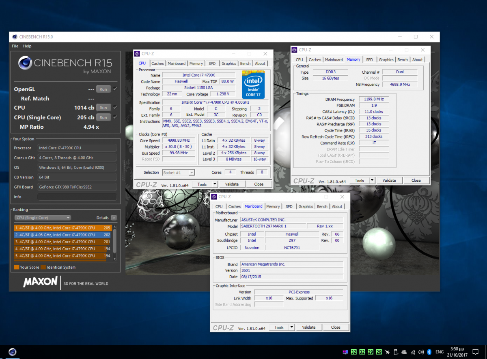Open the ranking CPU (Single Core) dropdown
This screenshot has width=487, height=359.
tap(43, 217)
